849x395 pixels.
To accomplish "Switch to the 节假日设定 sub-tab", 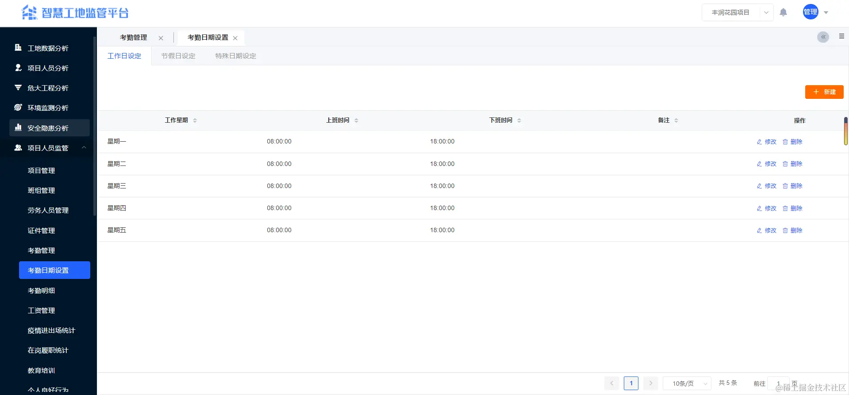I will click(x=178, y=56).
